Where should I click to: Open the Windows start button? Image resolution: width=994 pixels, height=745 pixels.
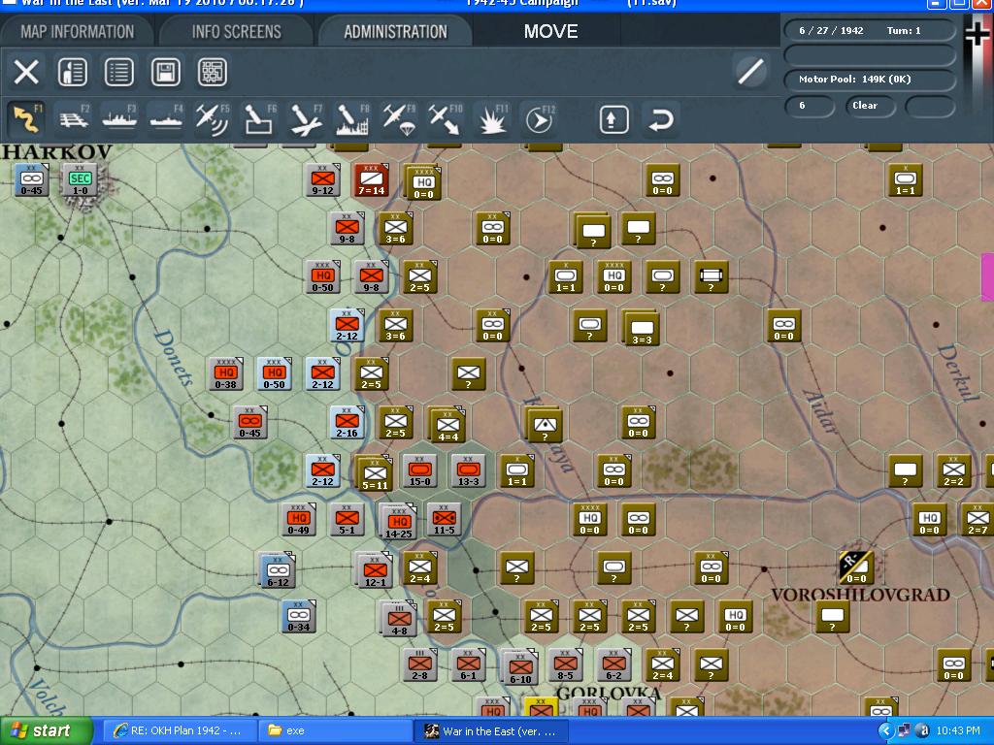(x=45, y=731)
